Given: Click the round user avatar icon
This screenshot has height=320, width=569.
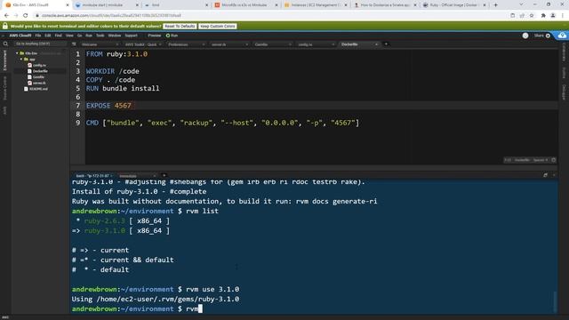Looking at the screenshot, I should click(x=525, y=36).
